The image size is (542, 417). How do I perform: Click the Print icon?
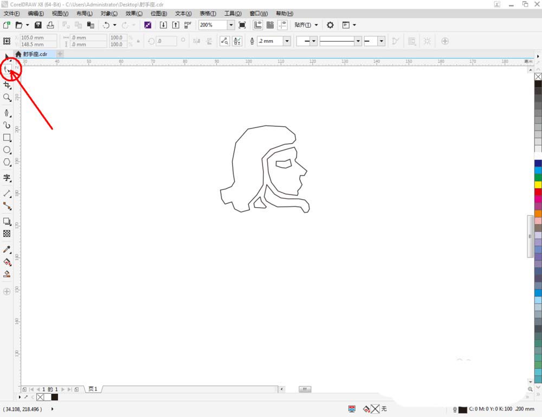[x=50, y=25]
